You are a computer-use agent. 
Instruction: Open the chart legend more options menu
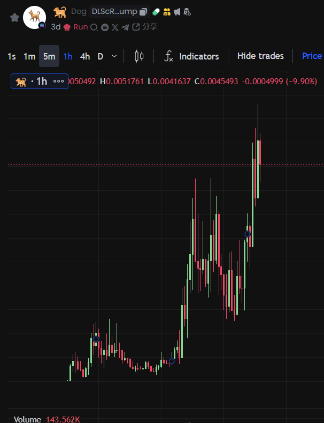[59, 81]
